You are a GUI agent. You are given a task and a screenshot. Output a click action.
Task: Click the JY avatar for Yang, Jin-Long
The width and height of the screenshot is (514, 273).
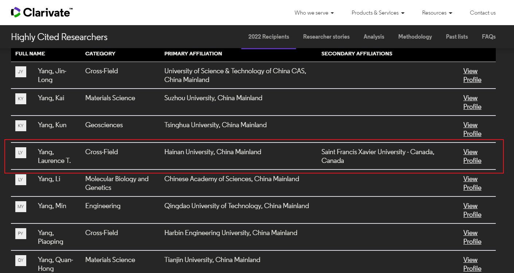pos(21,72)
